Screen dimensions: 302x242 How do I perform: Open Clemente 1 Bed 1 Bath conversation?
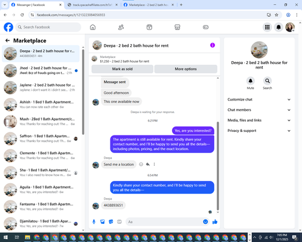(40, 155)
